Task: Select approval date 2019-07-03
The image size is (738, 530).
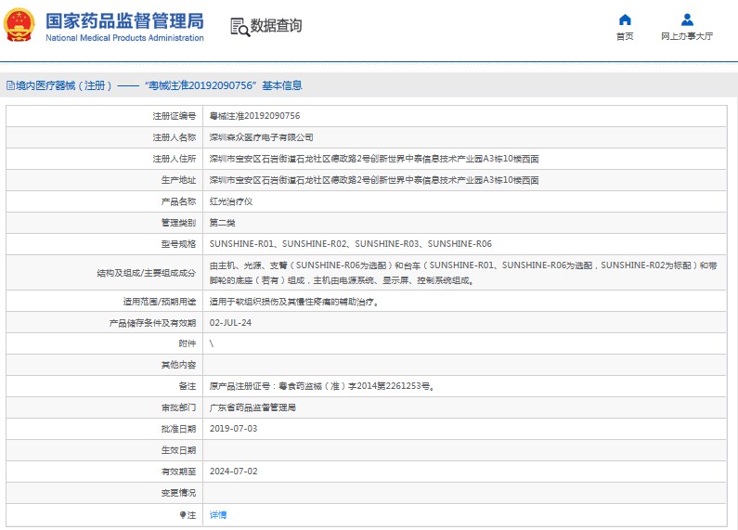Action: coord(233,429)
